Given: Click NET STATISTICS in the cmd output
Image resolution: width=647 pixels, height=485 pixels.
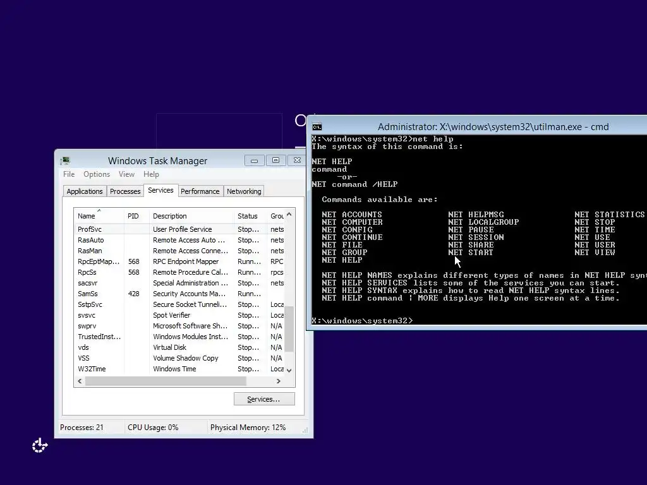Looking at the screenshot, I should pyautogui.click(x=610, y=215).
